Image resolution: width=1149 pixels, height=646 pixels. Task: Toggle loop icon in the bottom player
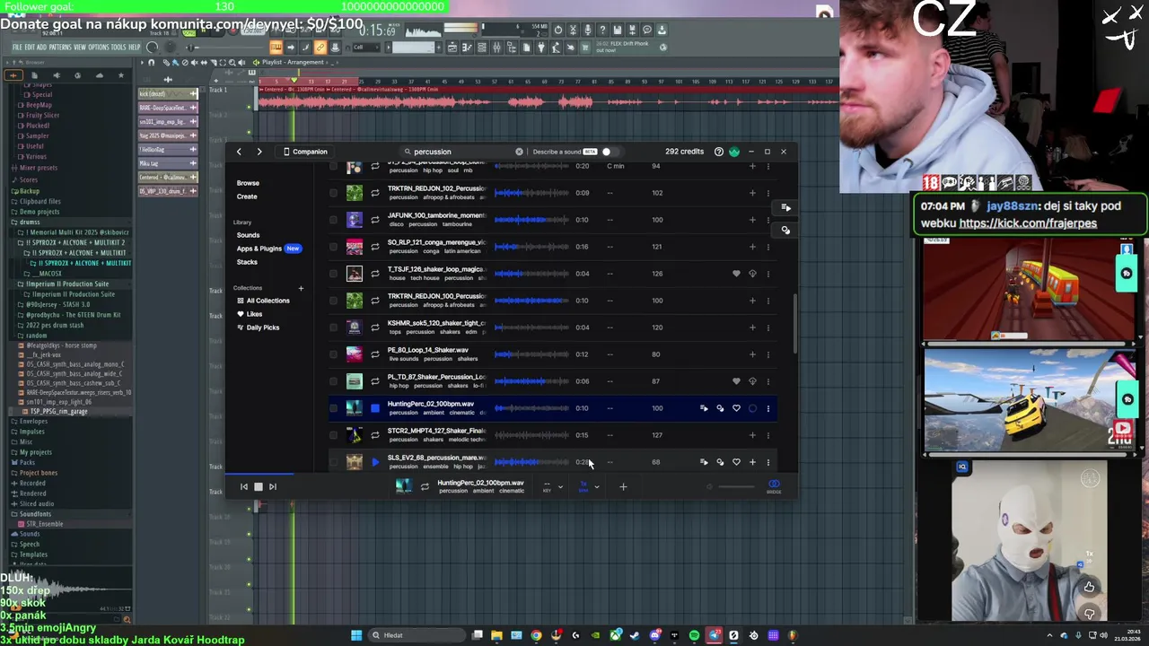click(x=425, y=486)
